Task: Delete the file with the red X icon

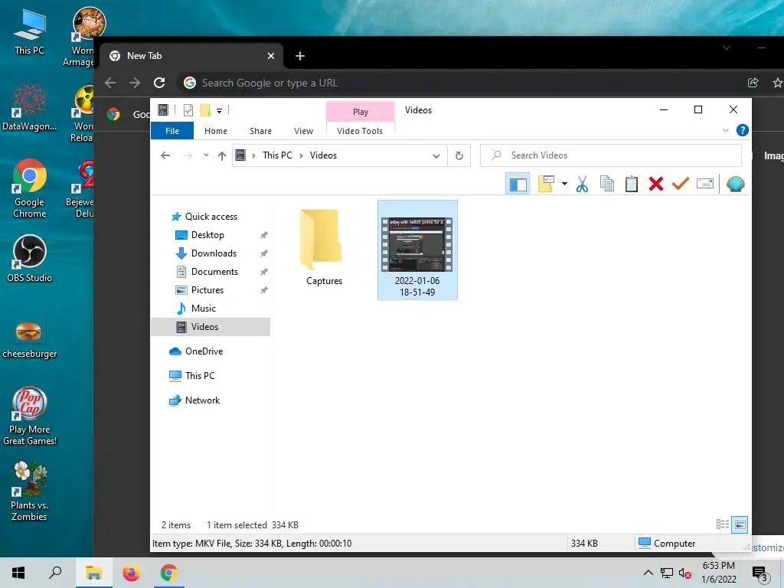Action: tap(656, 184)
